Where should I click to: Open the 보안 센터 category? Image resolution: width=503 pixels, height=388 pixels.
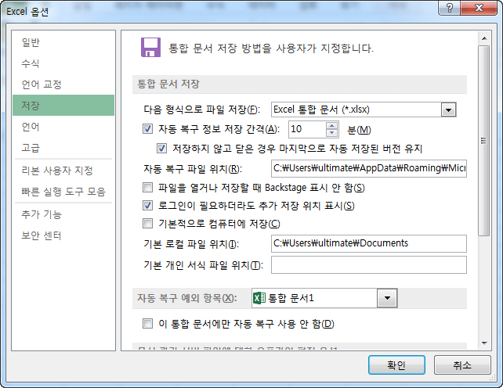pyautogui.click(x=63, y=235)
